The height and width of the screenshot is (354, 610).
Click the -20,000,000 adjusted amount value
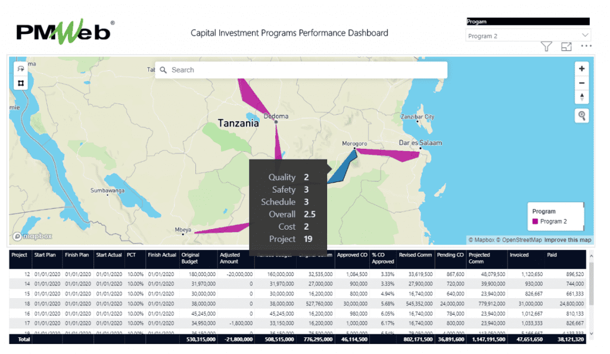click(x=240, y=274)
